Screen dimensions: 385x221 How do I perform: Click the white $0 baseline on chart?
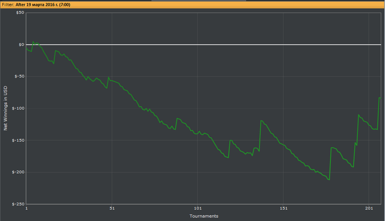[204, 45]
